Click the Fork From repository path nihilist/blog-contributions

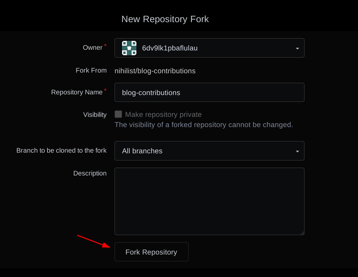click(155, 71)
